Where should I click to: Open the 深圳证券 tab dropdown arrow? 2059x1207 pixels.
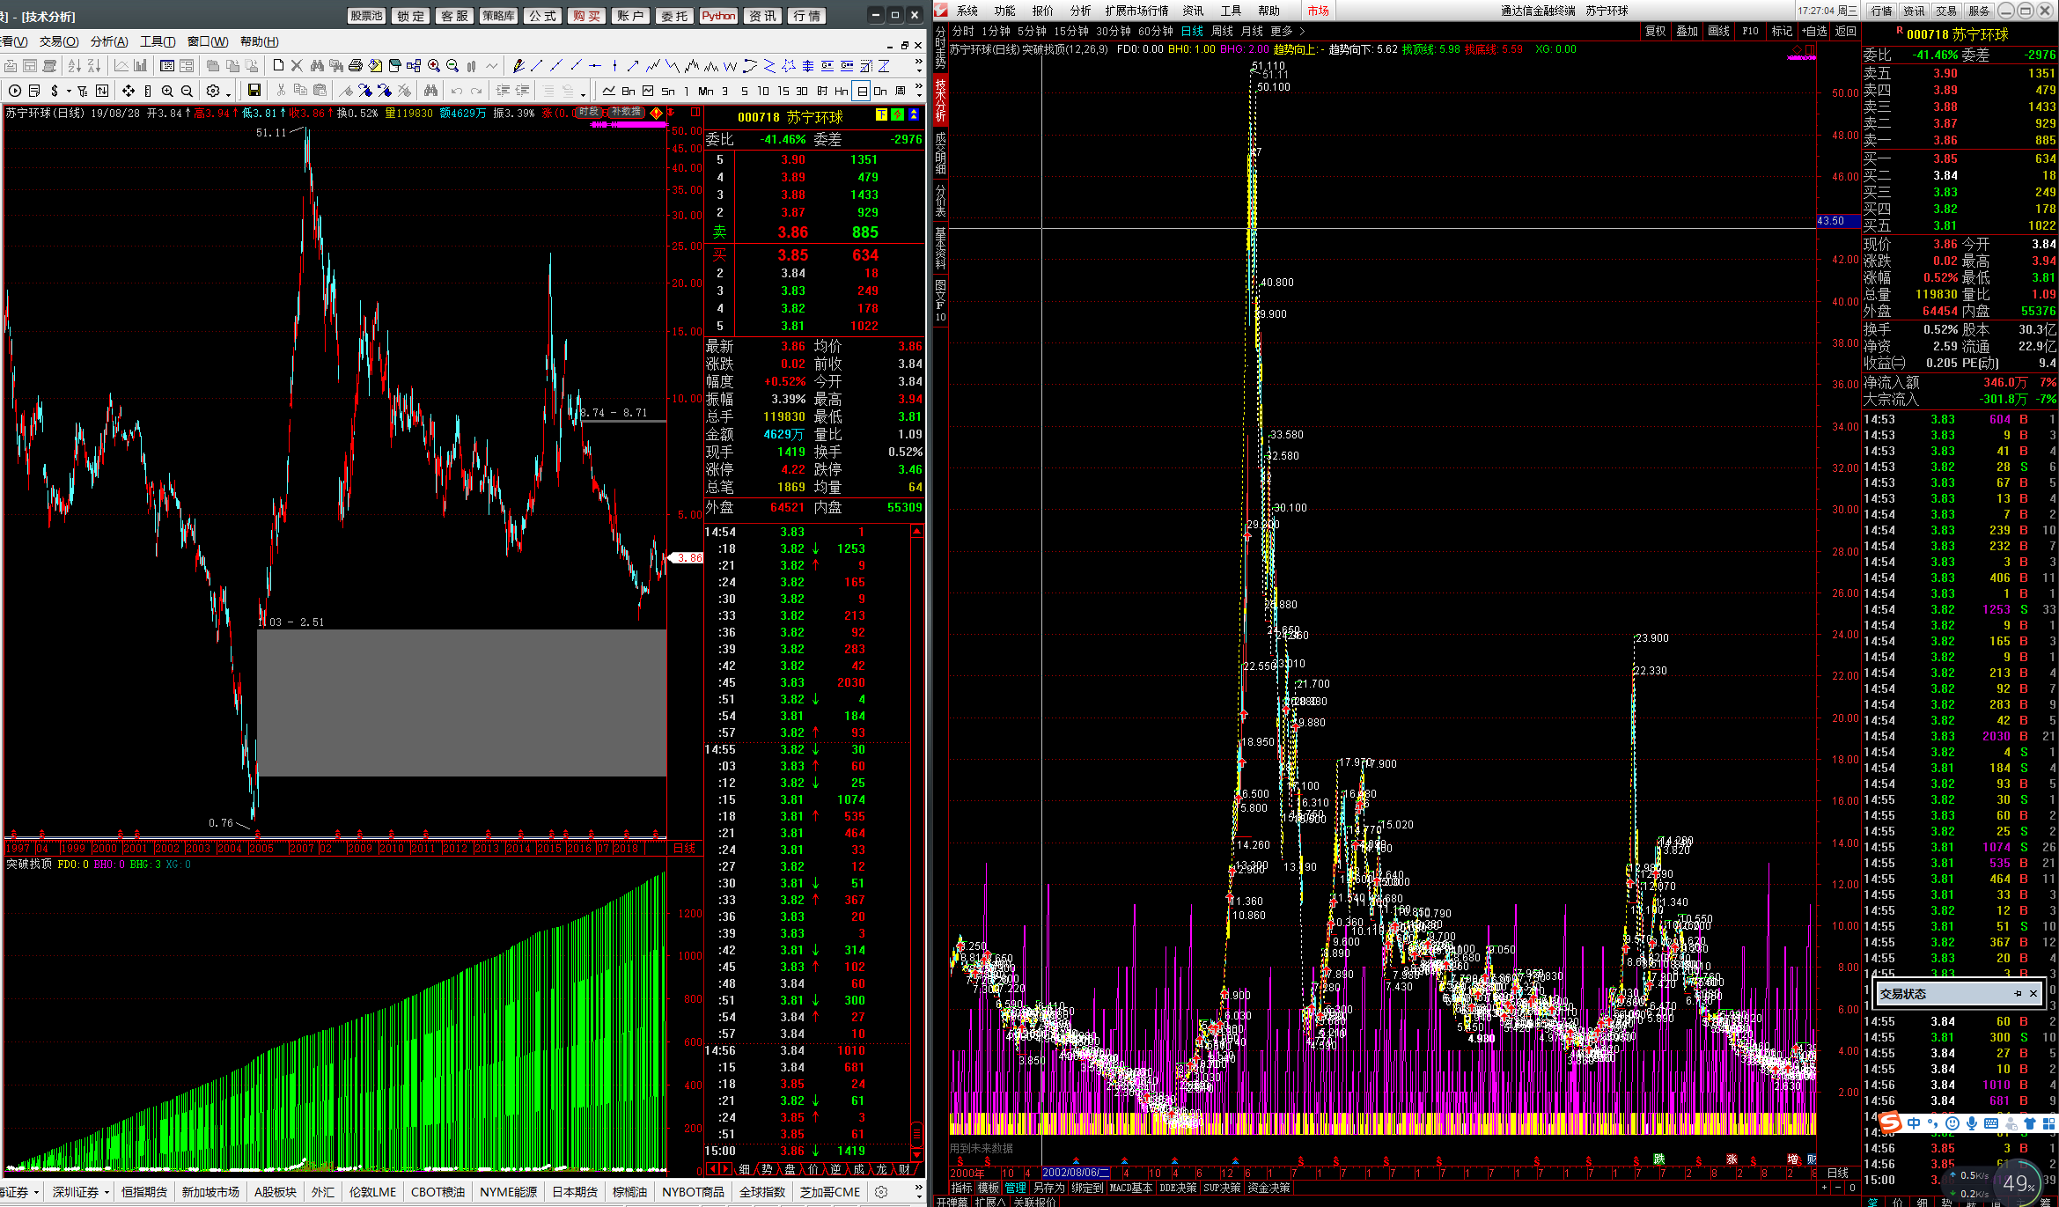107,1192
